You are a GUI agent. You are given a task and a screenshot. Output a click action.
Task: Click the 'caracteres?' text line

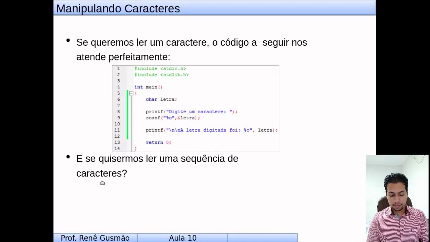tap(101, 173)
